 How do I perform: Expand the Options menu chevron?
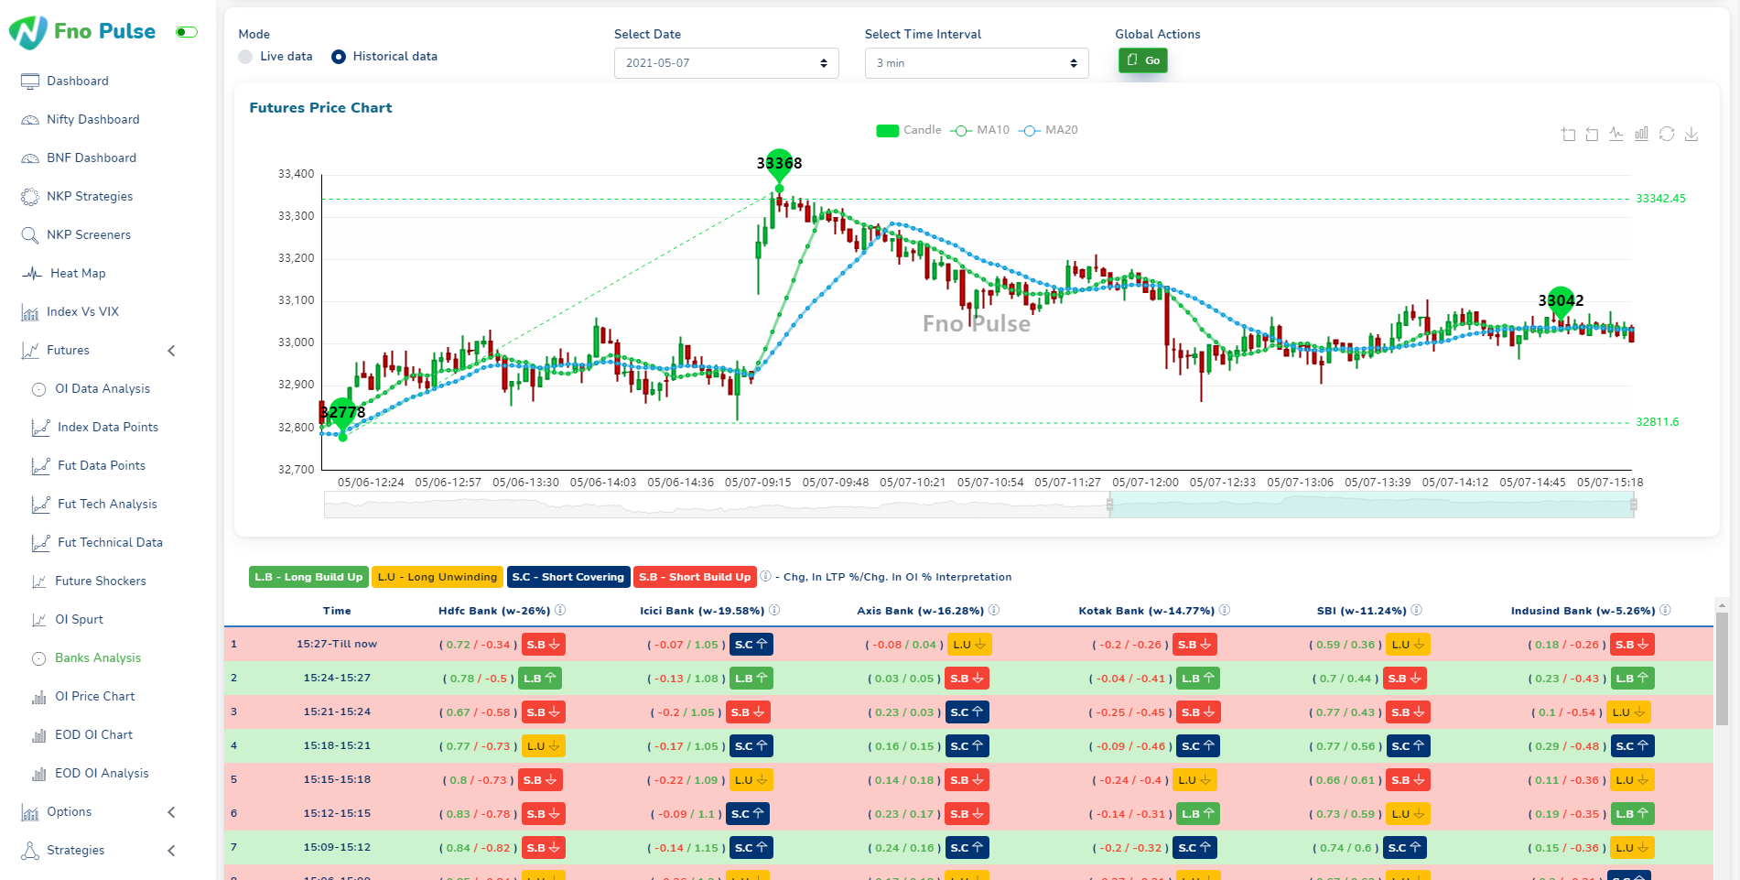coord(171,812)
